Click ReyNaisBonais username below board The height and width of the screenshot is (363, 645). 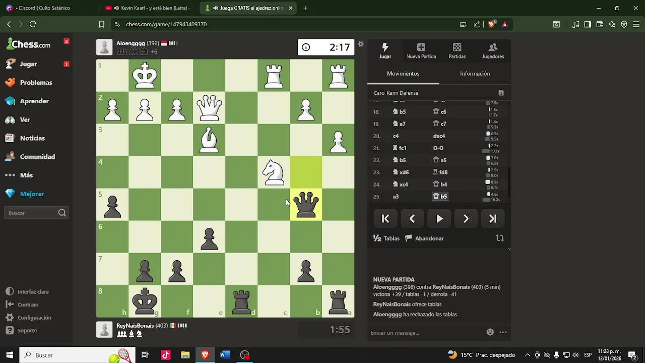tap(135, 326)
